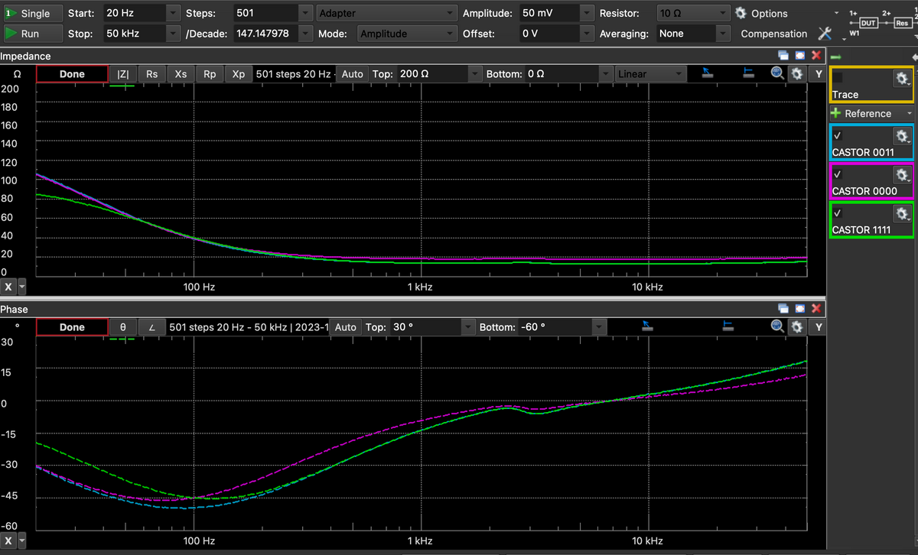This screenshot has height=555, width=918.
Task: Uncheck CASTOR 0000 reference visibility
Action: click(x=838, y=174)
